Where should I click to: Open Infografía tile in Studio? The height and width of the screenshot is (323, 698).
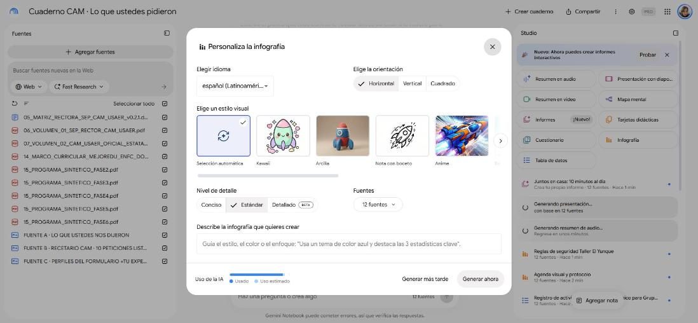[638, 140]
